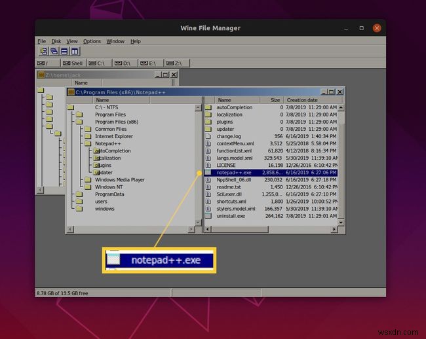Select plugins in the left tree
The height and width of the screenshot is (339, 426).
pos(103,165)
